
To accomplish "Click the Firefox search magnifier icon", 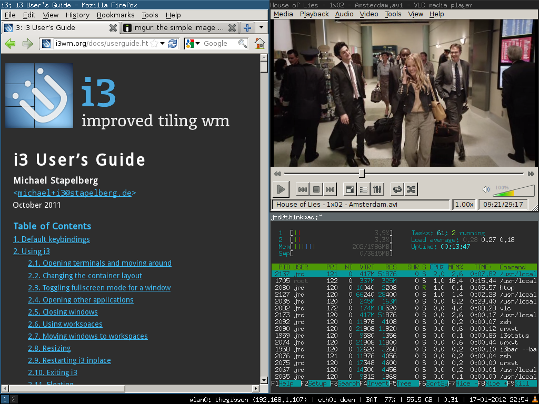I will click(x=242, y=44).
